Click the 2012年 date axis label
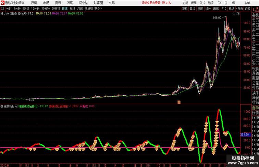This screenshot has height=167, width=259. (5, 165)
